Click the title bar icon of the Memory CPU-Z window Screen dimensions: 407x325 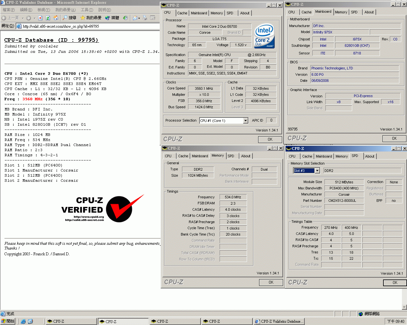165,148
